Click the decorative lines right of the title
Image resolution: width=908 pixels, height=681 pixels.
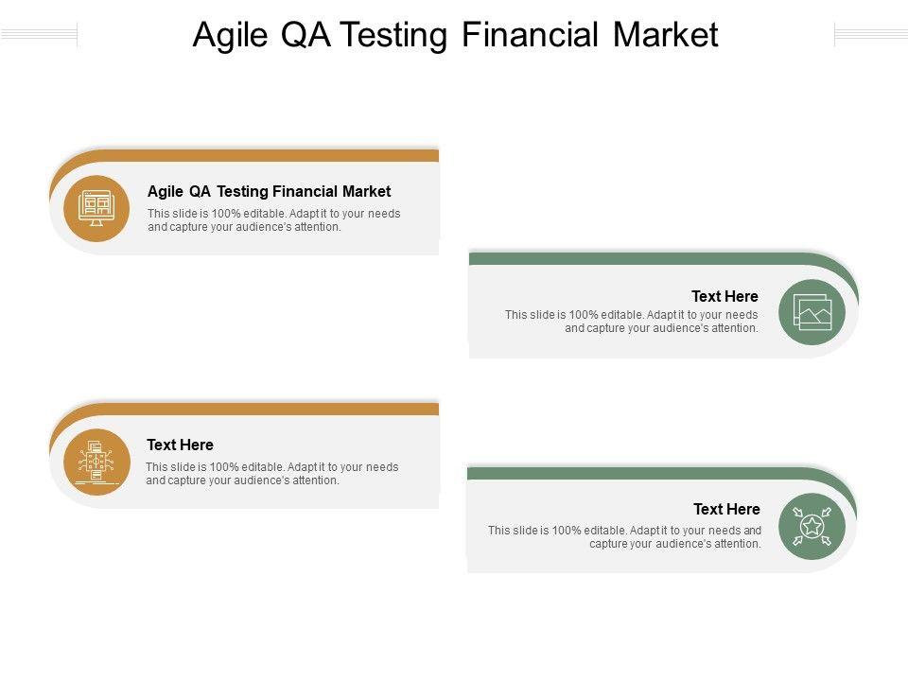click(870, 35)
